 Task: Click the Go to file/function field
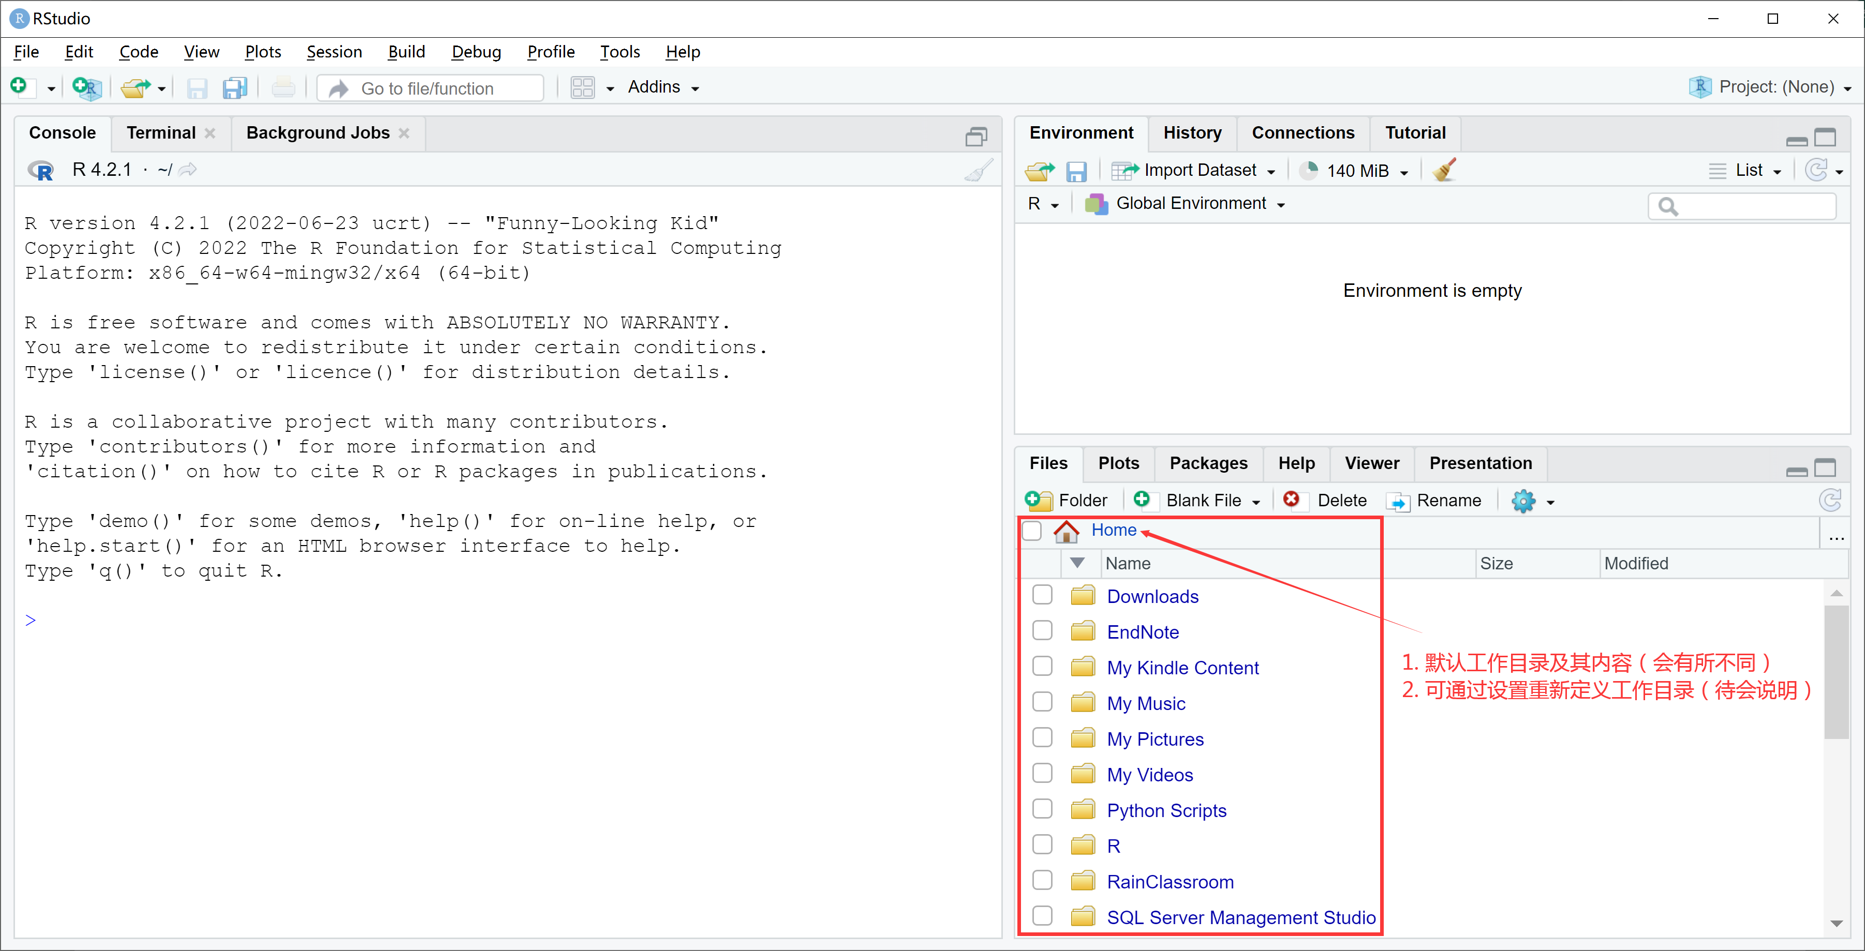point(431,88)
